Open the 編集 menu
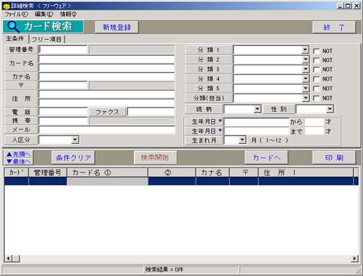Viewport: 363px width, 276px height. click(x=43, y=14)
